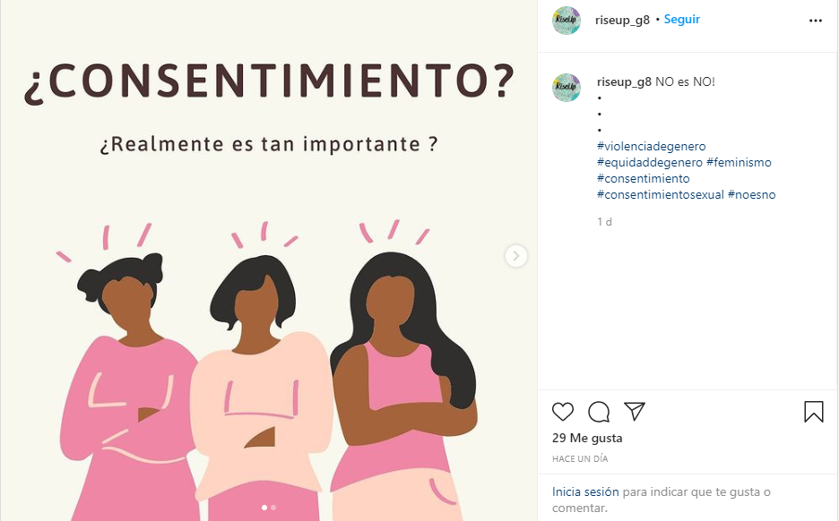
Task: Open the #violenciadegenero hashtag
Action: pyautogui.click(x=651, y=147)
